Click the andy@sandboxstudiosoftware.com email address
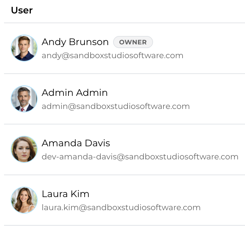This screenshot has width=245, height=226. point(112,55)
